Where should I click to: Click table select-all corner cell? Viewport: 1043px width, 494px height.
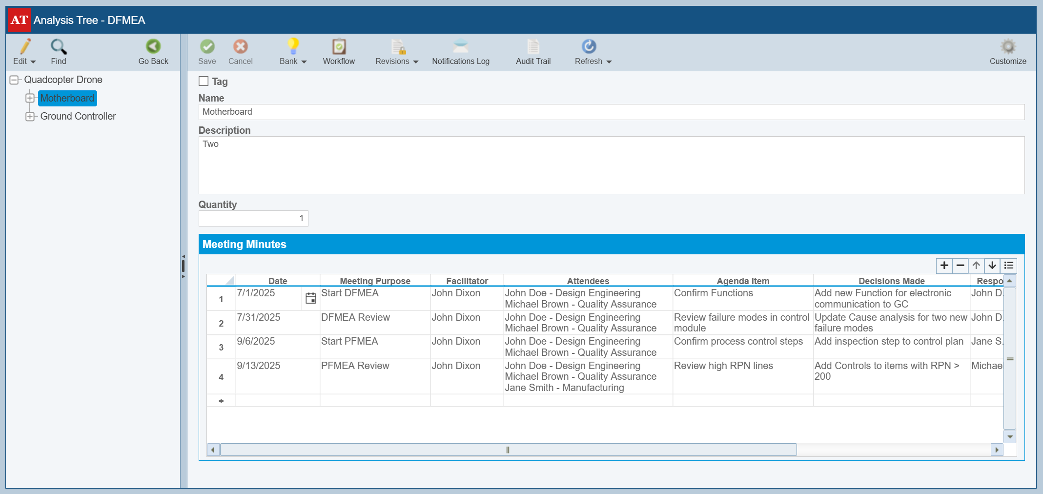[x=221, y=280]
